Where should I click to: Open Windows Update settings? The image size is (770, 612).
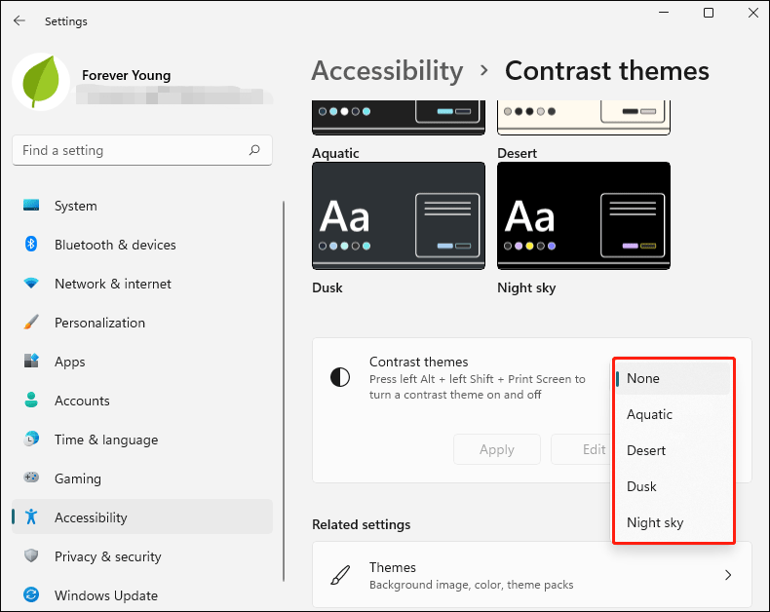(x=142, y=594)
